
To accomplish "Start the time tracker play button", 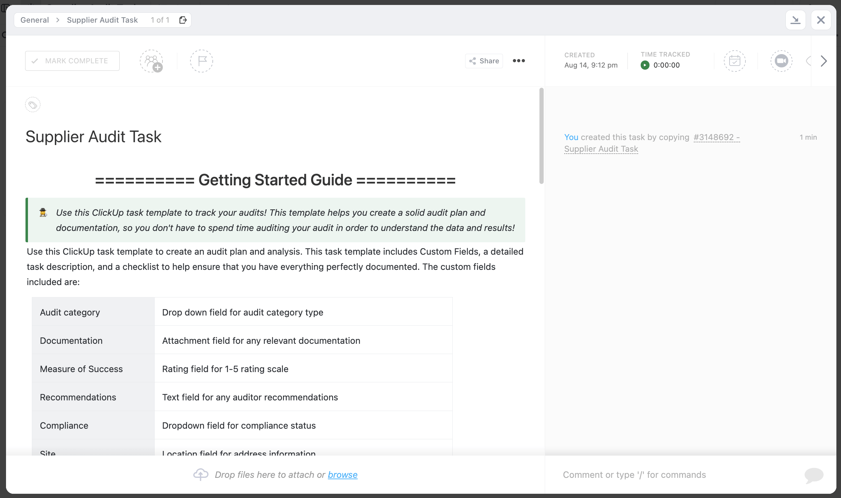I will tap(645, 65).
